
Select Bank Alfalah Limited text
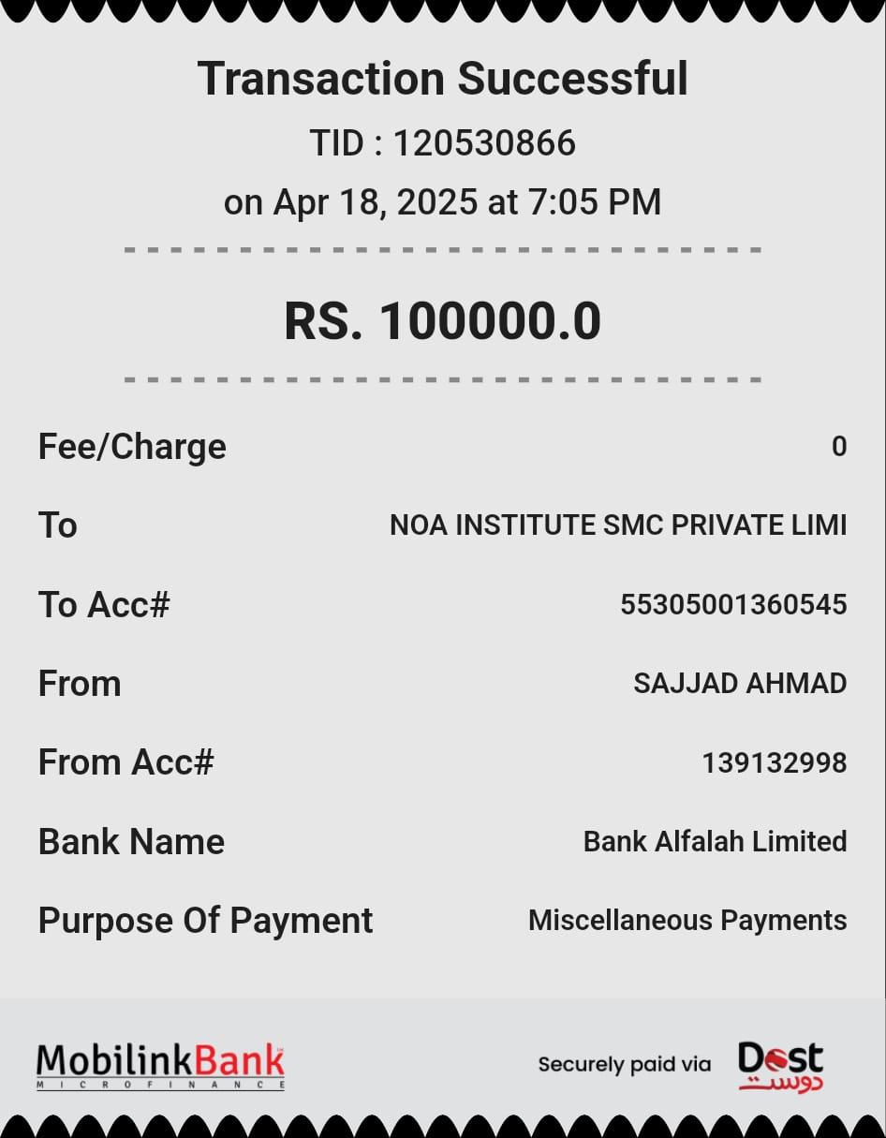(715, 842)
